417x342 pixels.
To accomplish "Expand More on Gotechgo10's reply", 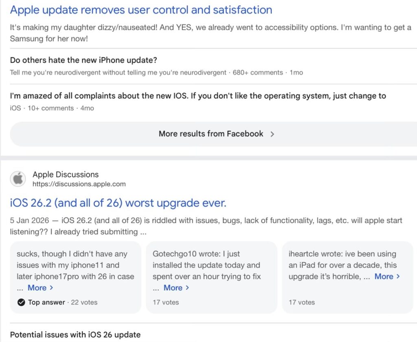I will tap(176, 288).
